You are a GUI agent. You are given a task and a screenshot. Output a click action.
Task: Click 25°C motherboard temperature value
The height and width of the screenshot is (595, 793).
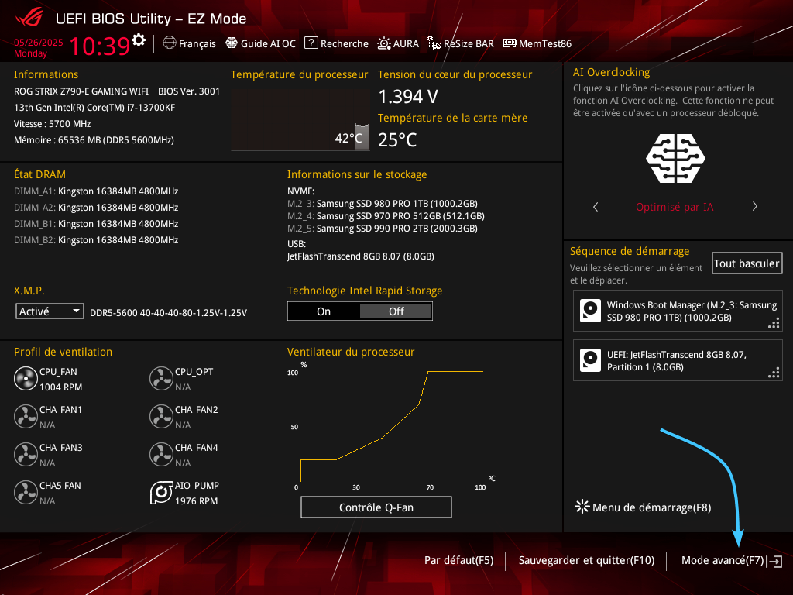tap(397, 139)
